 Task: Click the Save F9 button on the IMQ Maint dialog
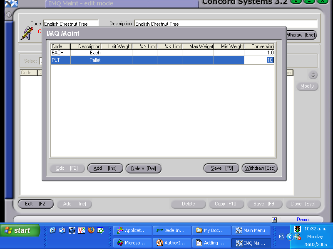[x=221, y=168]
